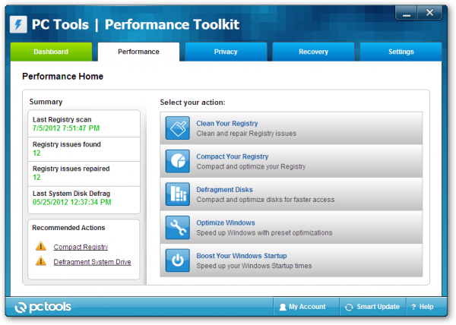Click Compact and optimize disks for faster access
The image size is (456, 325).
[265, 200]
